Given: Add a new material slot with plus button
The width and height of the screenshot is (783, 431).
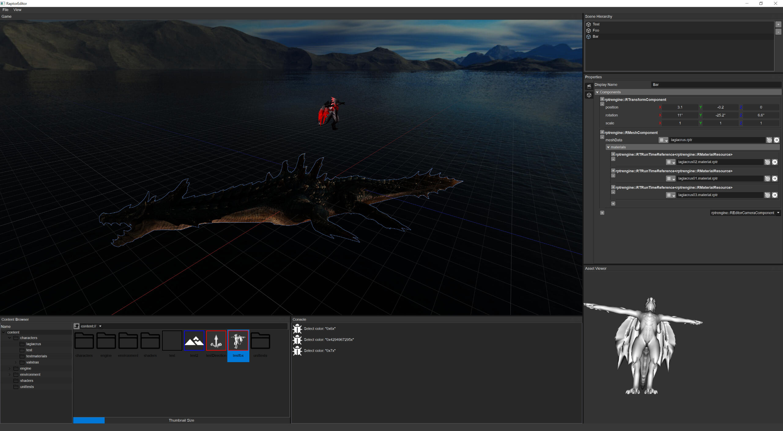Looking at the screenshot, I should [613, 204].
